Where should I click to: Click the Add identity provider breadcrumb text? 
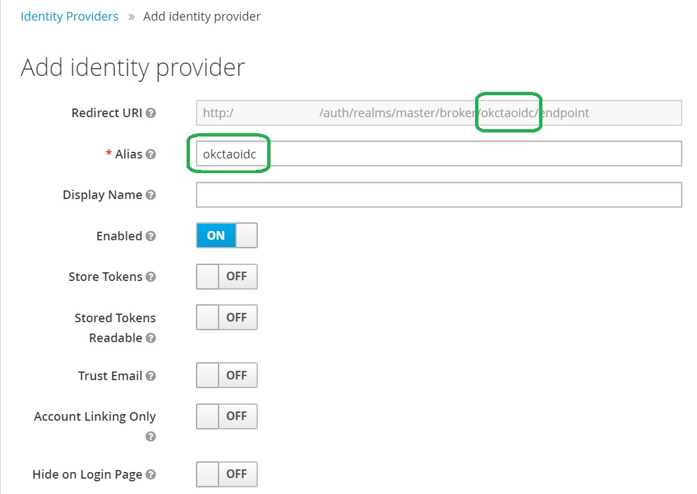pyautogui.click(x=202, y=17)
